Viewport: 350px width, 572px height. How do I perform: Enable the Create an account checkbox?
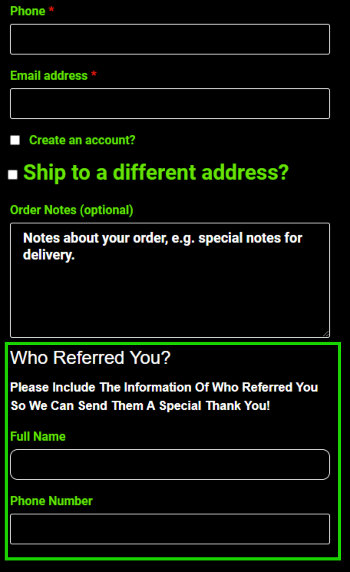[15, 140]
